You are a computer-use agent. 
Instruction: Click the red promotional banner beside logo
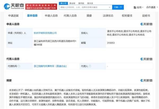(x=41, y=7)
